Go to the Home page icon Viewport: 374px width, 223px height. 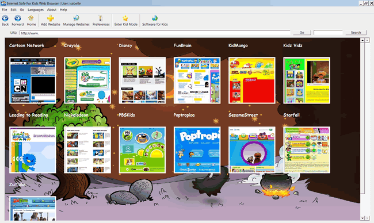point(31,18)
